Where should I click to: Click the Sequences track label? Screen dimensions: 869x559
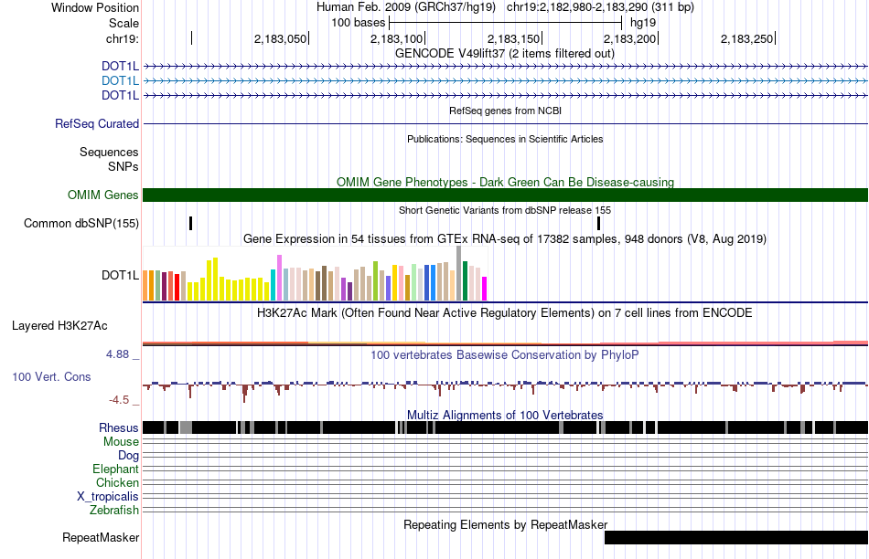[109, 153]
